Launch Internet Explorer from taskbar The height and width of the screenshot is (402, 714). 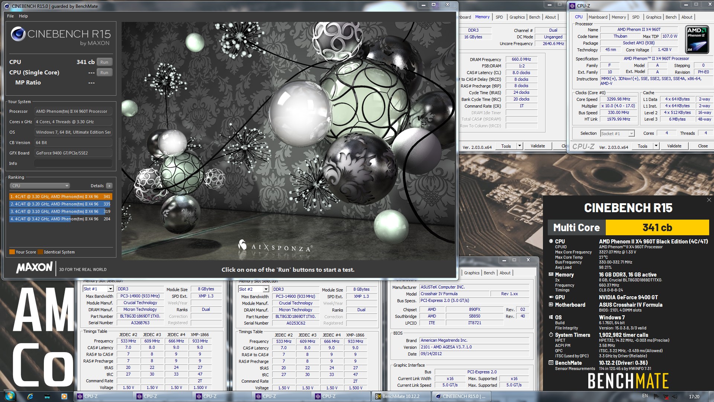coord(30,396)
